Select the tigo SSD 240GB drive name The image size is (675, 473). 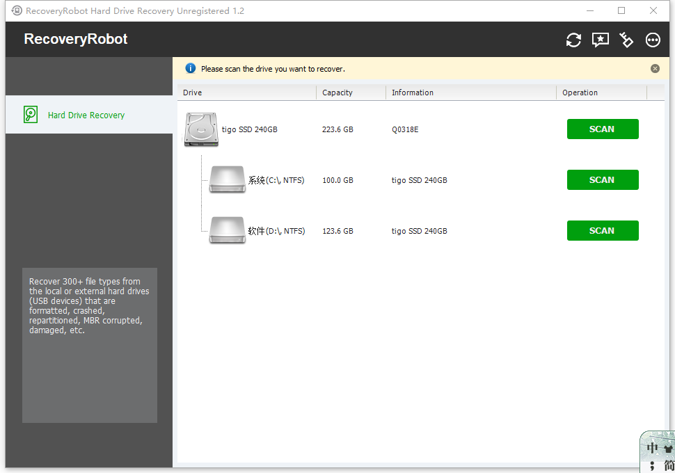pos(249,129)
